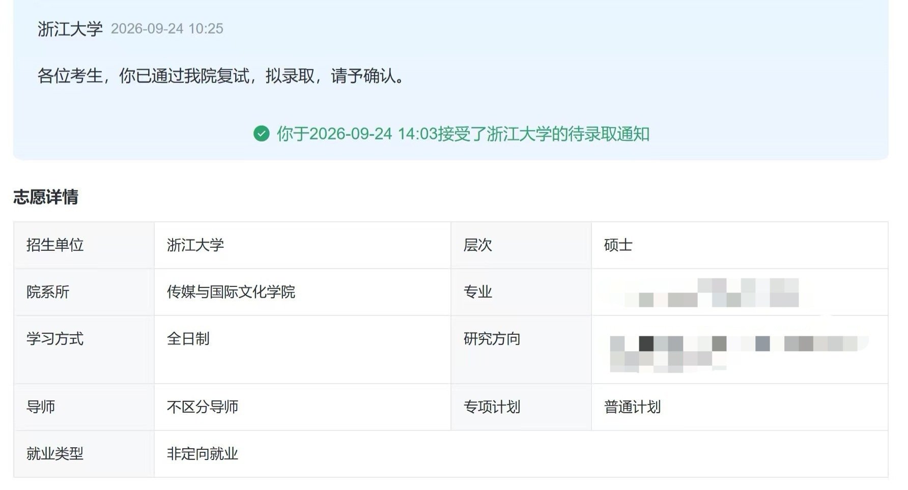Click the 专业 label cell
Image resolution: width=908 pixels, height=490 pixels.
pos(521,292)
